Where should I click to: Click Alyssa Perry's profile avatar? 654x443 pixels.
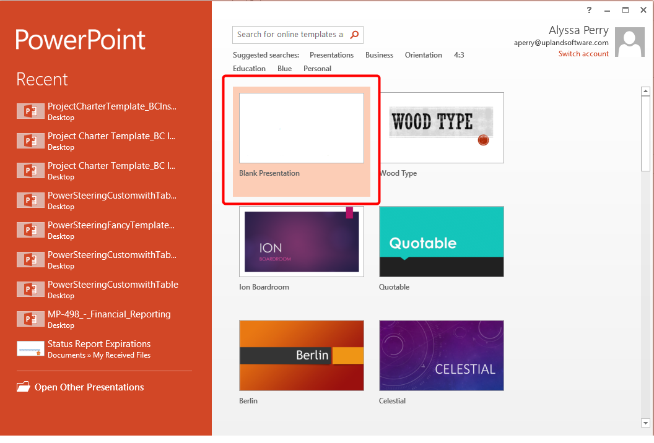pyautogui.click(x=630, y=42)
